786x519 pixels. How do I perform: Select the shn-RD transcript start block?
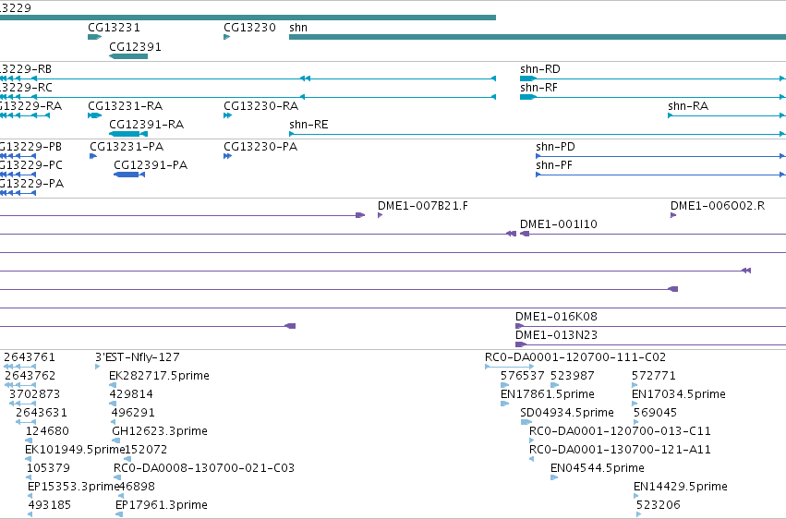tap(528, 78)
